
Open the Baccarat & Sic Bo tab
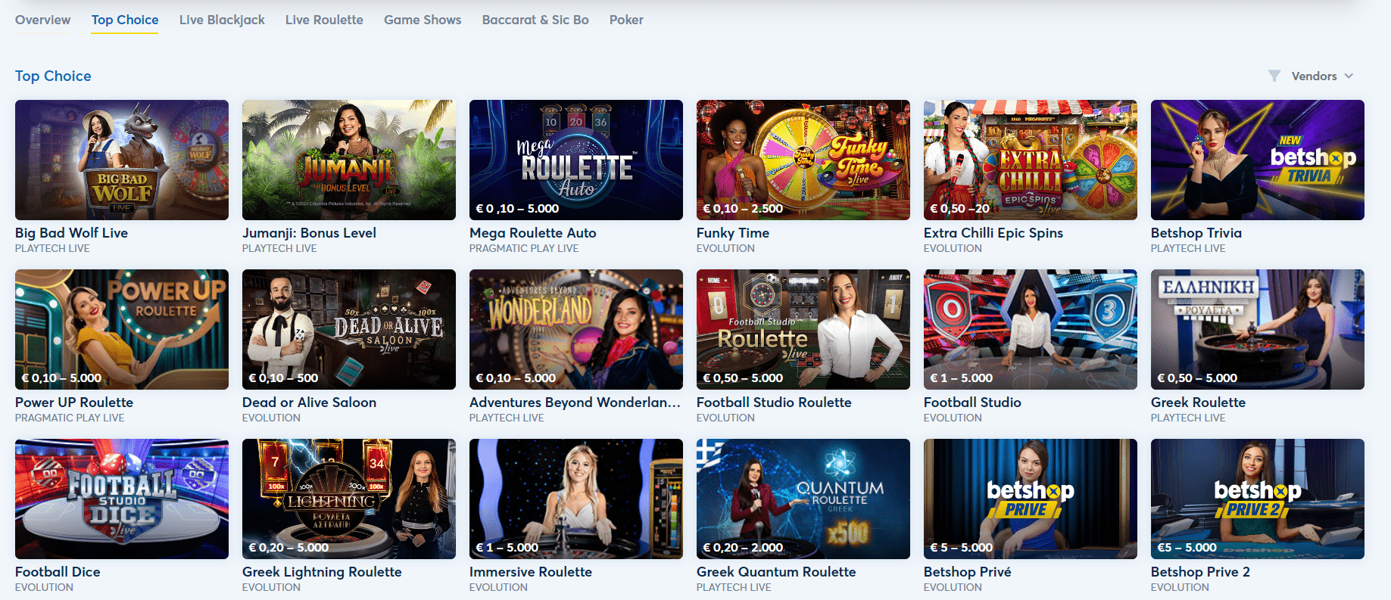tap(535, 20)
